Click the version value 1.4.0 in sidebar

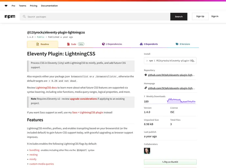(147, 112)
